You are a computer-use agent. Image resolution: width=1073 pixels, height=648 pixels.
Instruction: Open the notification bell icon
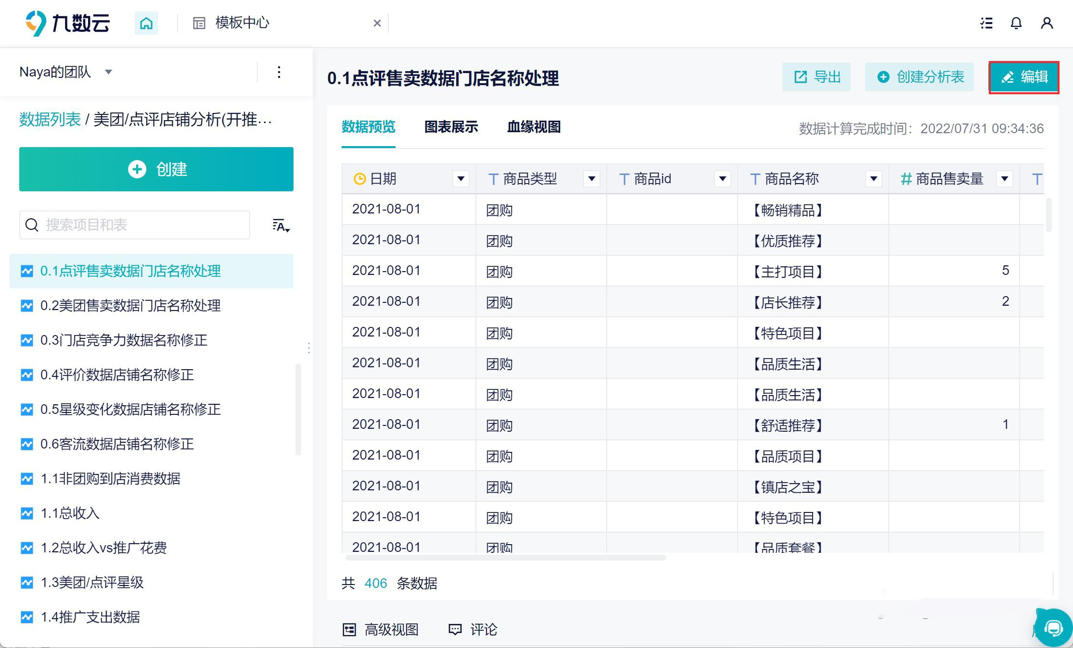pyautogui.click(x=1016, y=23)
